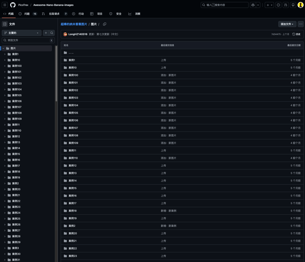
Task: Open the Copilot chat icon
Action: click(253, 5)
